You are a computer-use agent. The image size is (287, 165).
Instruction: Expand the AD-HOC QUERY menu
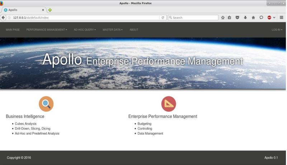[85, 30]
